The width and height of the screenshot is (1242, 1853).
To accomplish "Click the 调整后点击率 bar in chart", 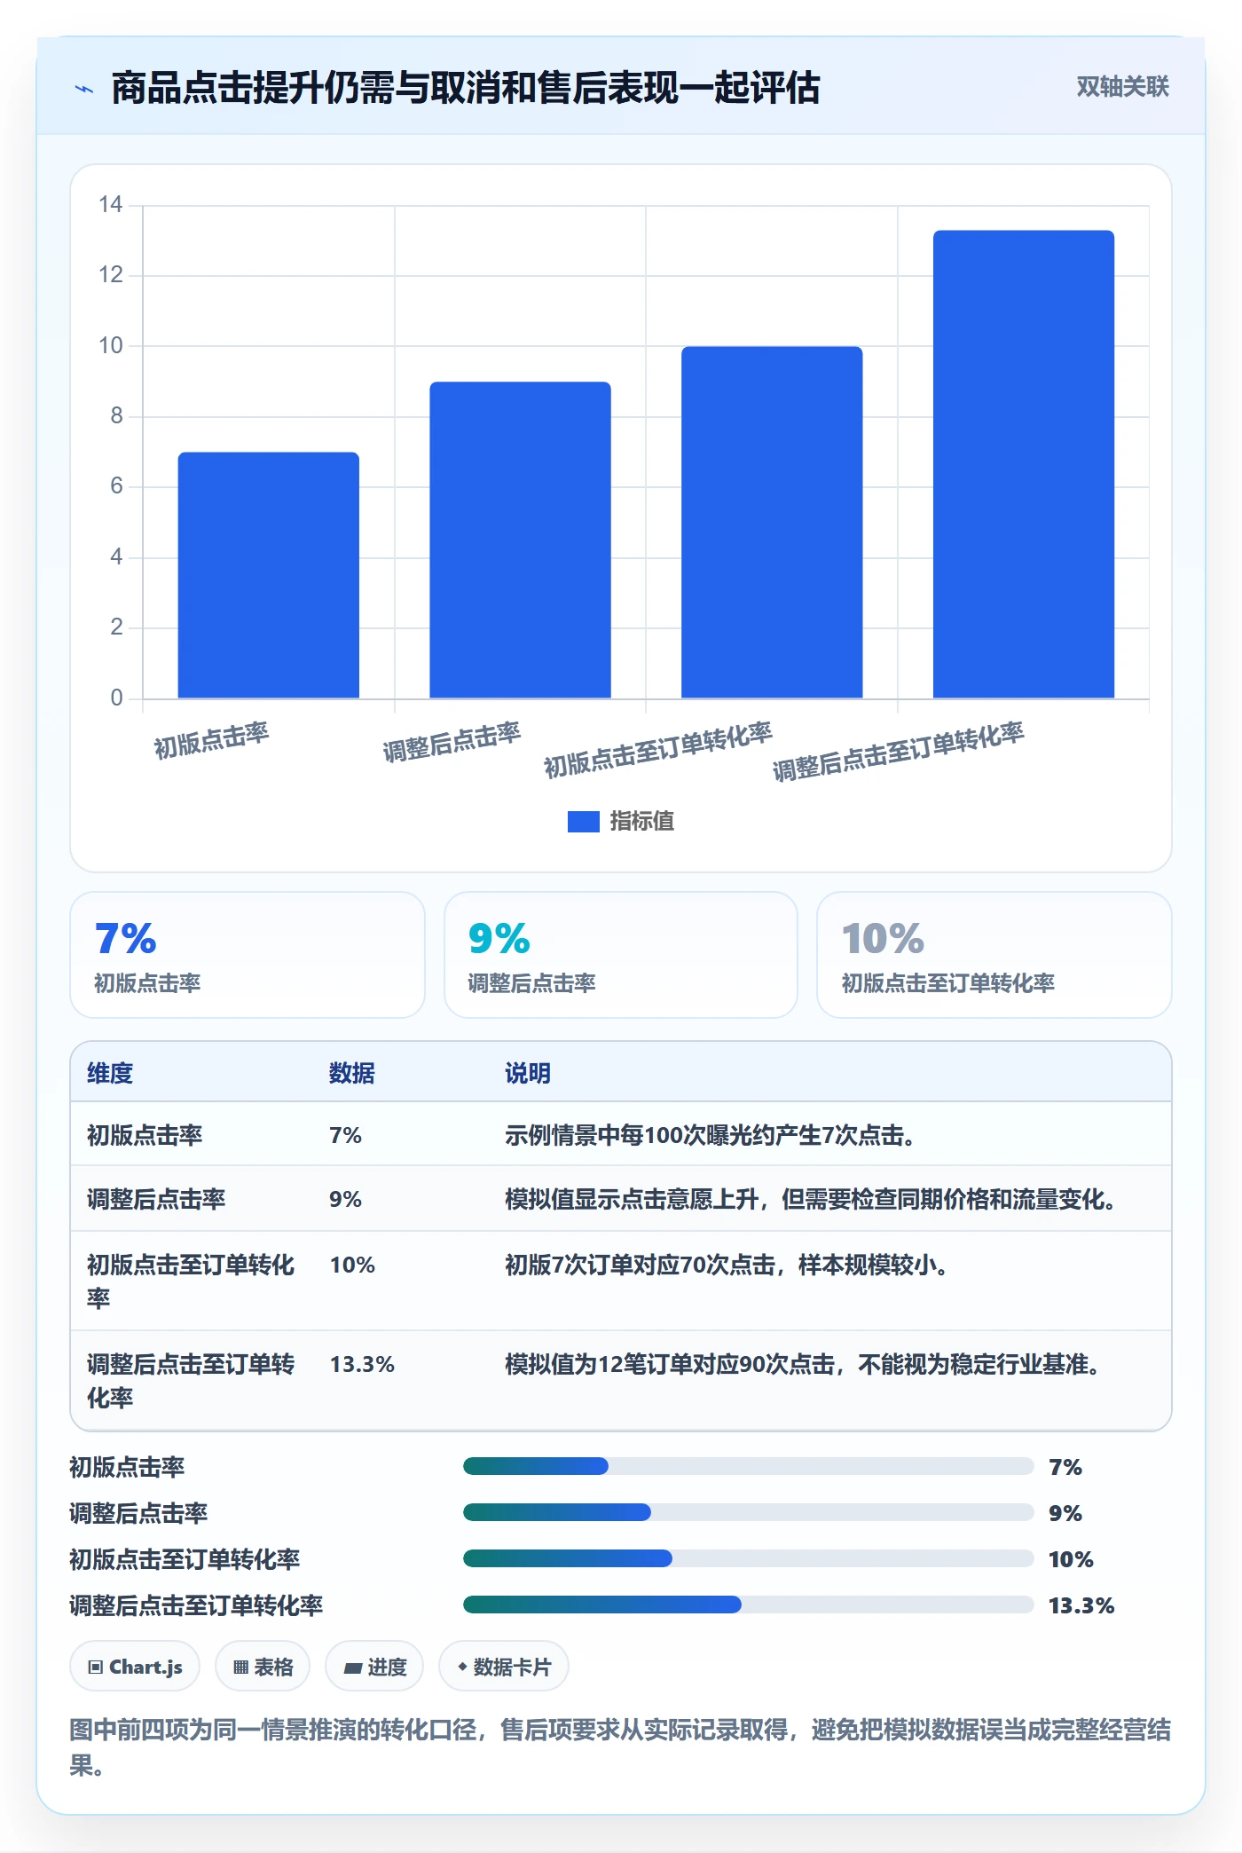I will 521,540.
